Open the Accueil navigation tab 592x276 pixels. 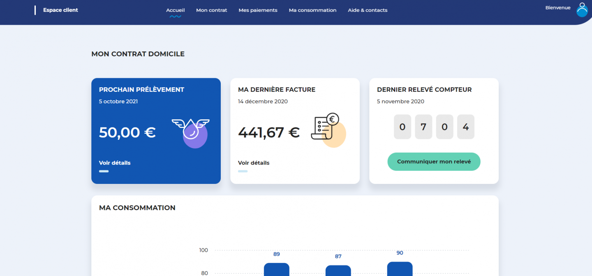click(175, 10)
